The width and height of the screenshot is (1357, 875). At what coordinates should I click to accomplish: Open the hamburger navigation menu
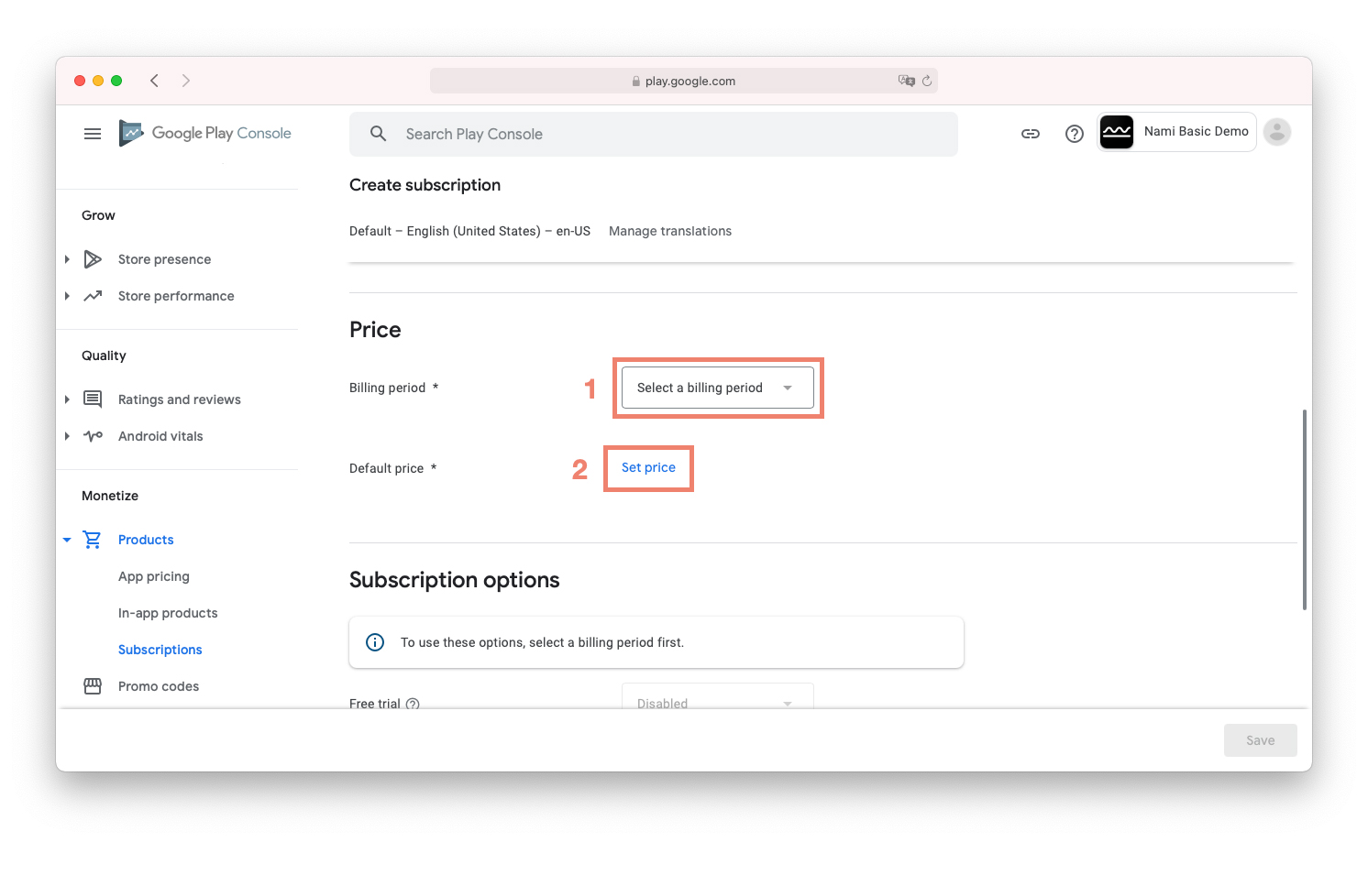[x=93, y=134]
